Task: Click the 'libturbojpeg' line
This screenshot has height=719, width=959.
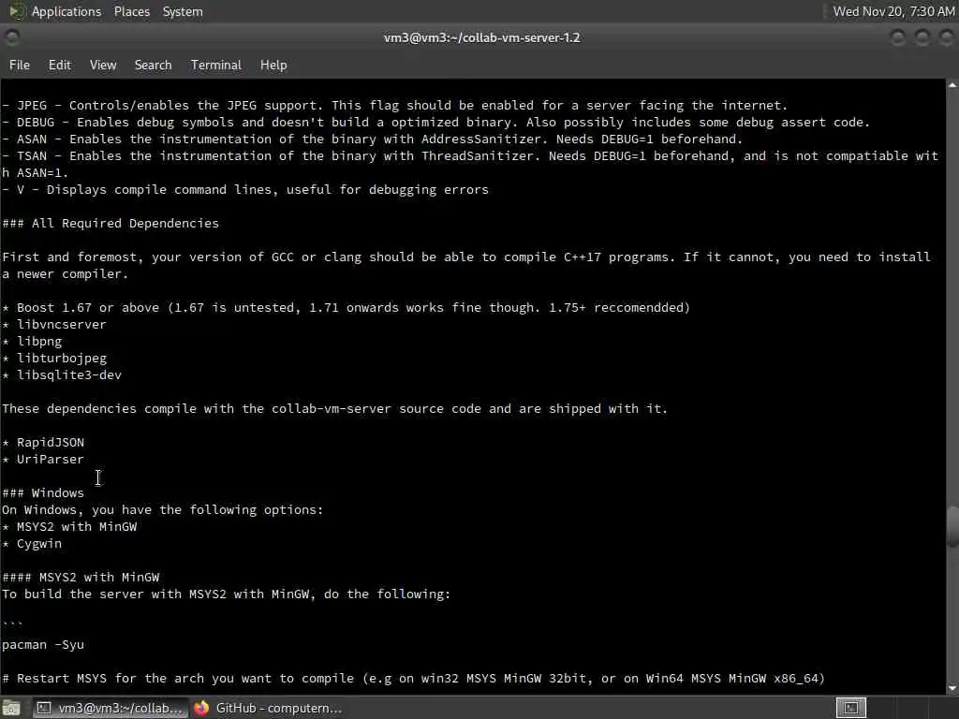Action: click(53, 359)
